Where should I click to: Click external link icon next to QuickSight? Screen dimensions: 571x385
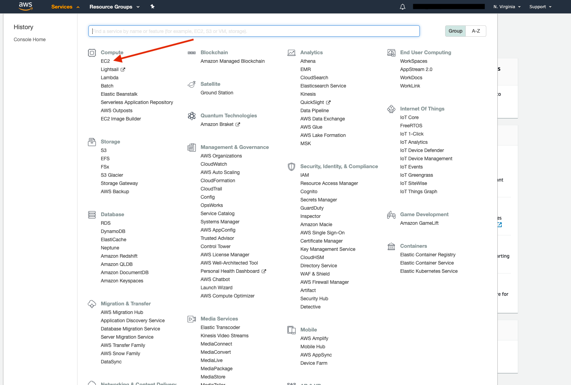328,103
